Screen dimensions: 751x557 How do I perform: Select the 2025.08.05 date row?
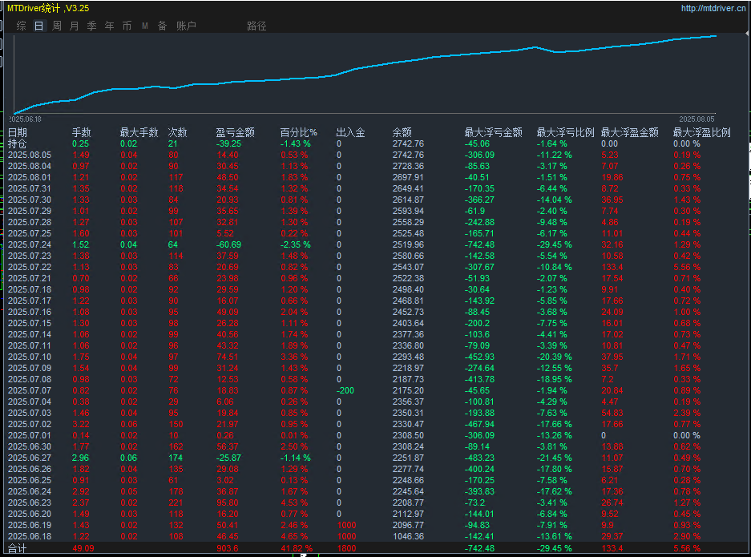[x=30, y=155]
